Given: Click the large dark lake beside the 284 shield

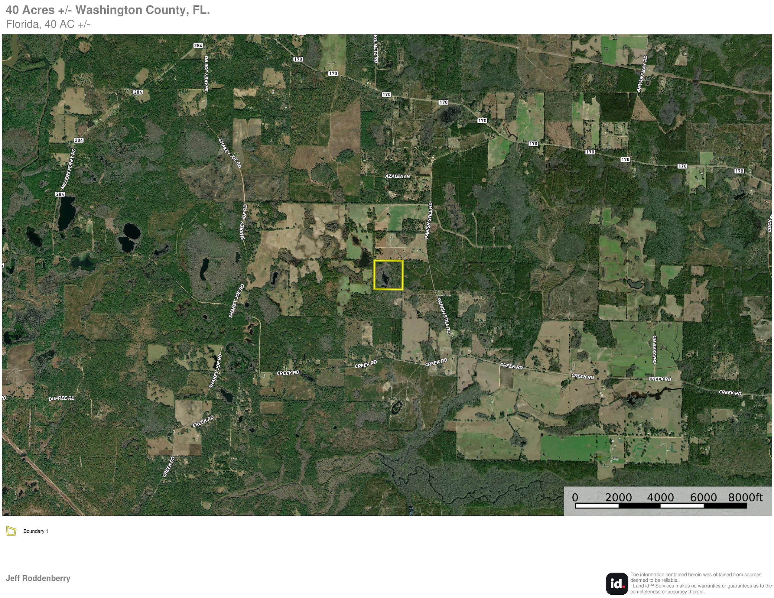Looking at the screenshot, I should (x=67, y=213).
